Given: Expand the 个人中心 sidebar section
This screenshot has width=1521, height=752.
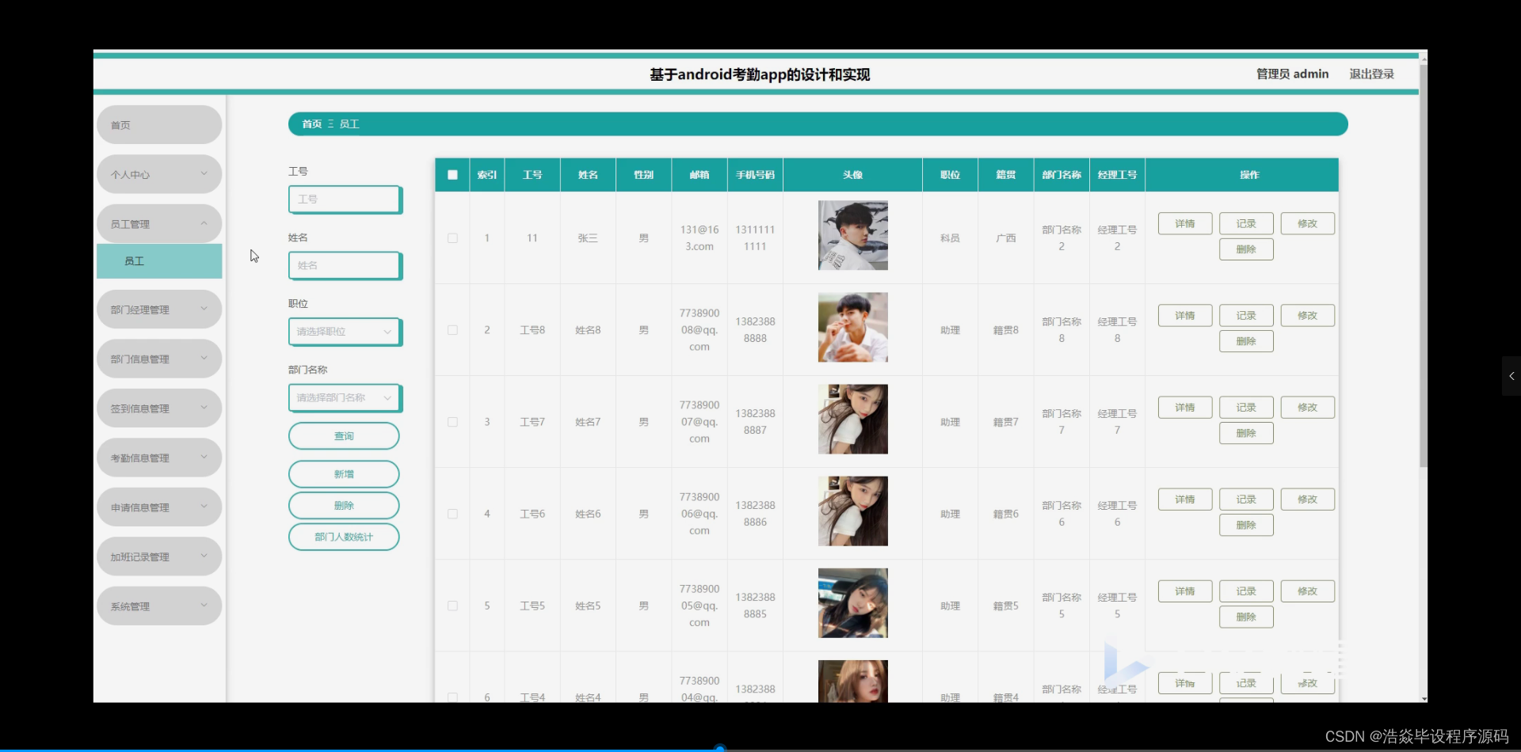Looking at the screenshot, I should (x=158, y=173).
